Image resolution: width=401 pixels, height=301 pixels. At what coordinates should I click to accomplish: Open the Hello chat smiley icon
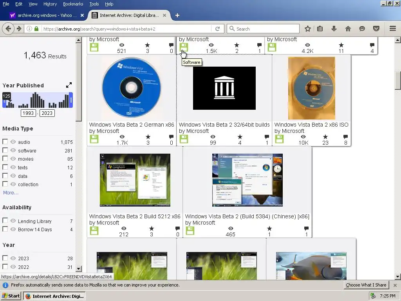click(362, 29)
